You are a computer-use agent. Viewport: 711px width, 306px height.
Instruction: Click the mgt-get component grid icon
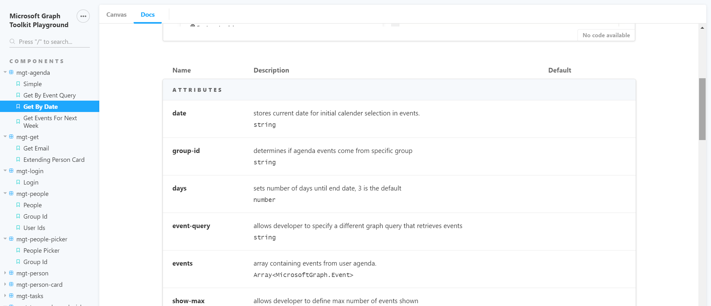pos(11,137)
